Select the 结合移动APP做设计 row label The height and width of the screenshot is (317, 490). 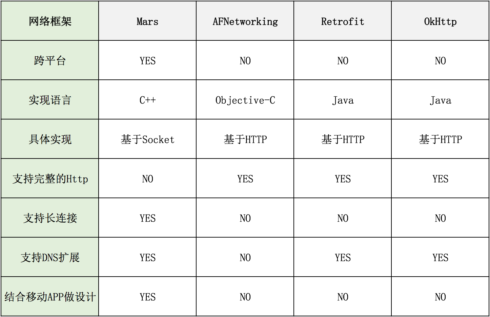click(50, 297)
